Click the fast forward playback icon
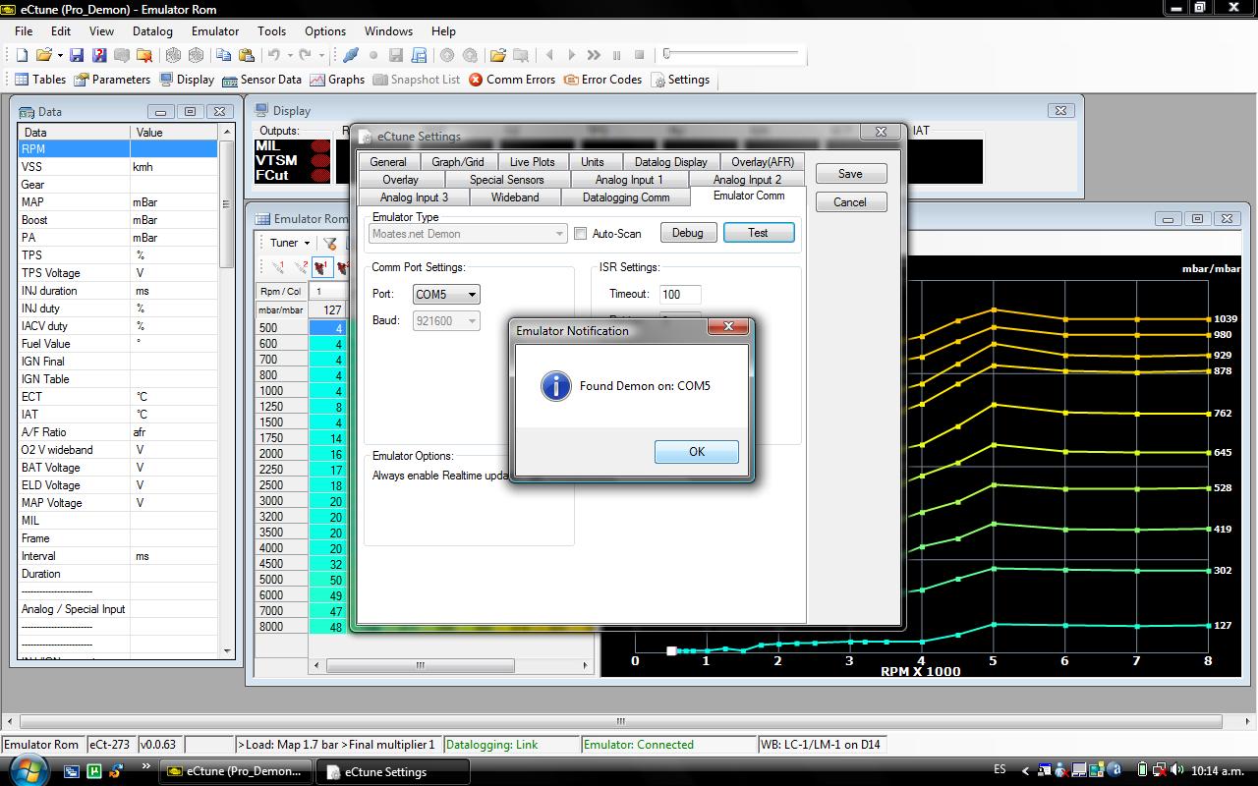Viewport: 1258px width, 786px height. [x=595, y=55]
